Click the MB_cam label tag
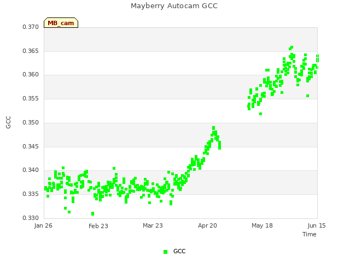 click(x=61, y=23)
